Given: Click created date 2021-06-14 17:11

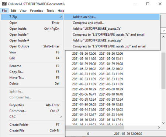Looking at the screenshot, I should [111, 120].
